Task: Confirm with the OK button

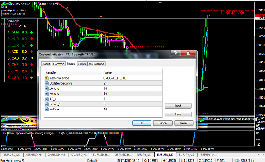Action: [x=142, y=123]
